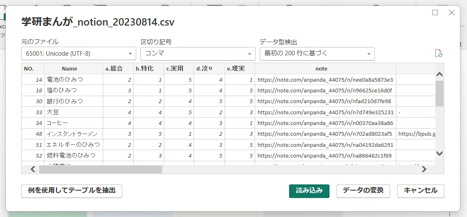
Task: Click the 電池のひみつ cell
Action: pos(73,80)
